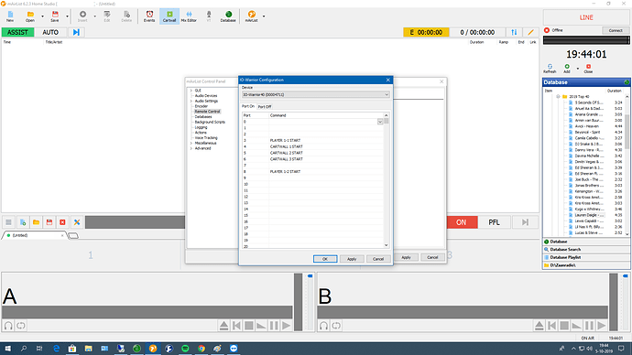Image resolution: width=632 pixels, height=355 pixels.
Task: Switch playlist to AUTO mode
Action: pyautogui.click(x=50, y=32)
